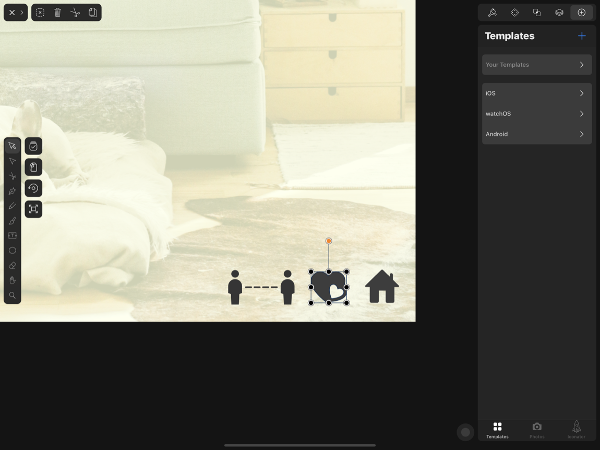This screenshot has height=450, width=600.
Task: Open the Style paintbrush inspector tab
Action: coord(492,13)
